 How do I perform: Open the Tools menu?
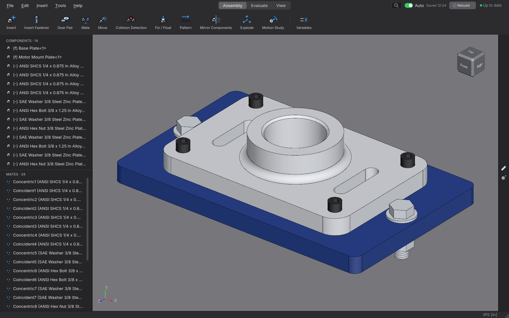click(x=60, y=5)
